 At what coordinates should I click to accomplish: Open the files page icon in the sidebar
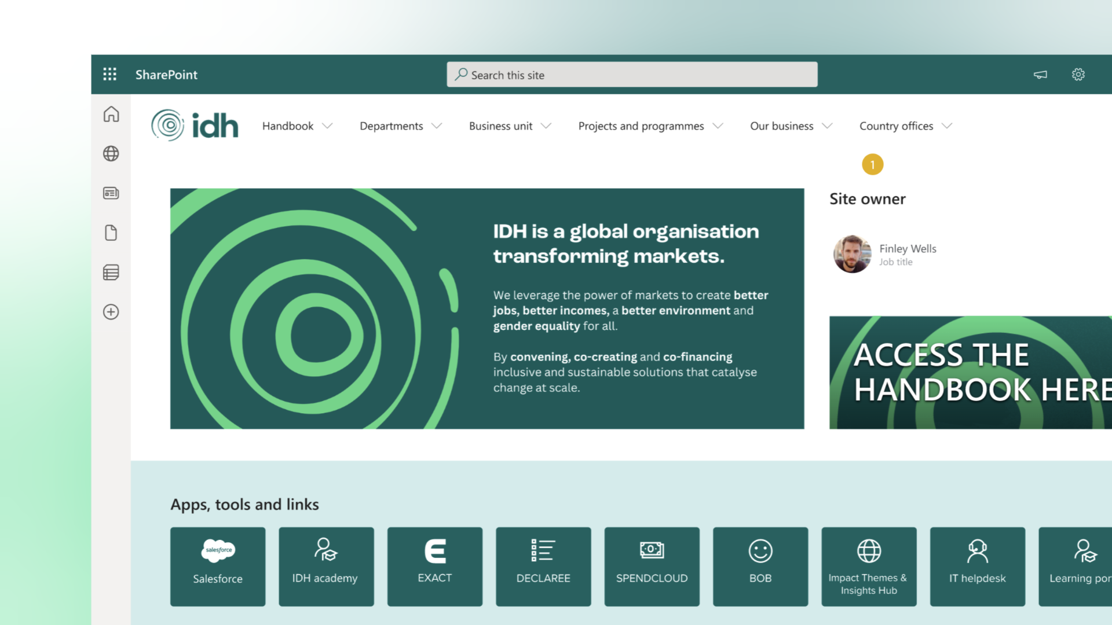pyautogui.click(x=111, y=233)
